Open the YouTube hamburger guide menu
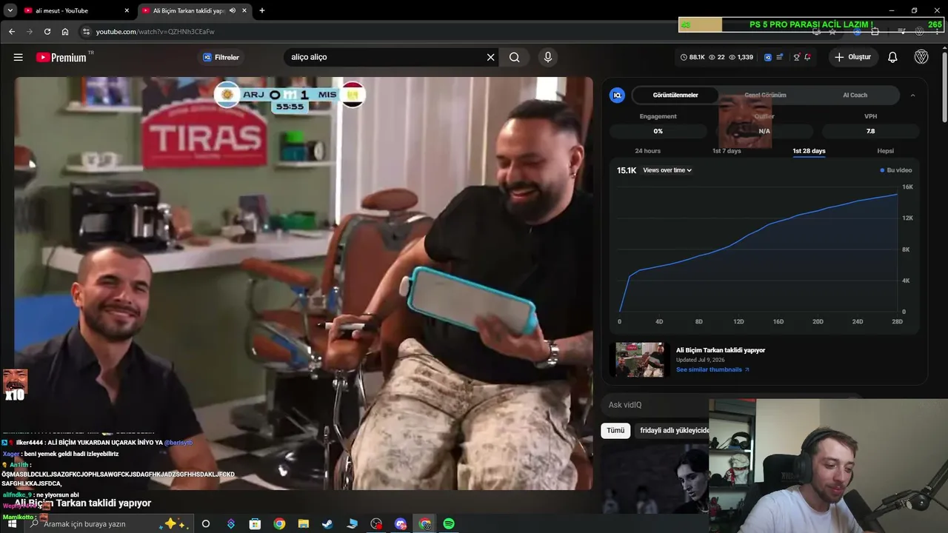This screenshot has width=948, height=533. click(18, 57)
